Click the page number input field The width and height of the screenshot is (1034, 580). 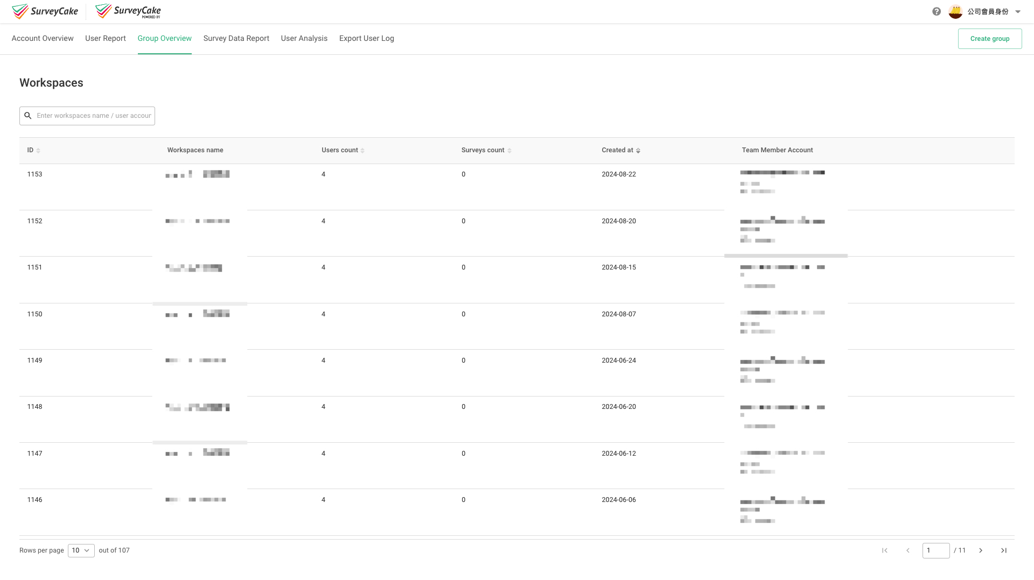click(x=936, y=550)
